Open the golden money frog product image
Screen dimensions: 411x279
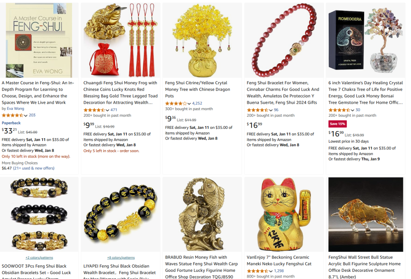coord(120,40)
